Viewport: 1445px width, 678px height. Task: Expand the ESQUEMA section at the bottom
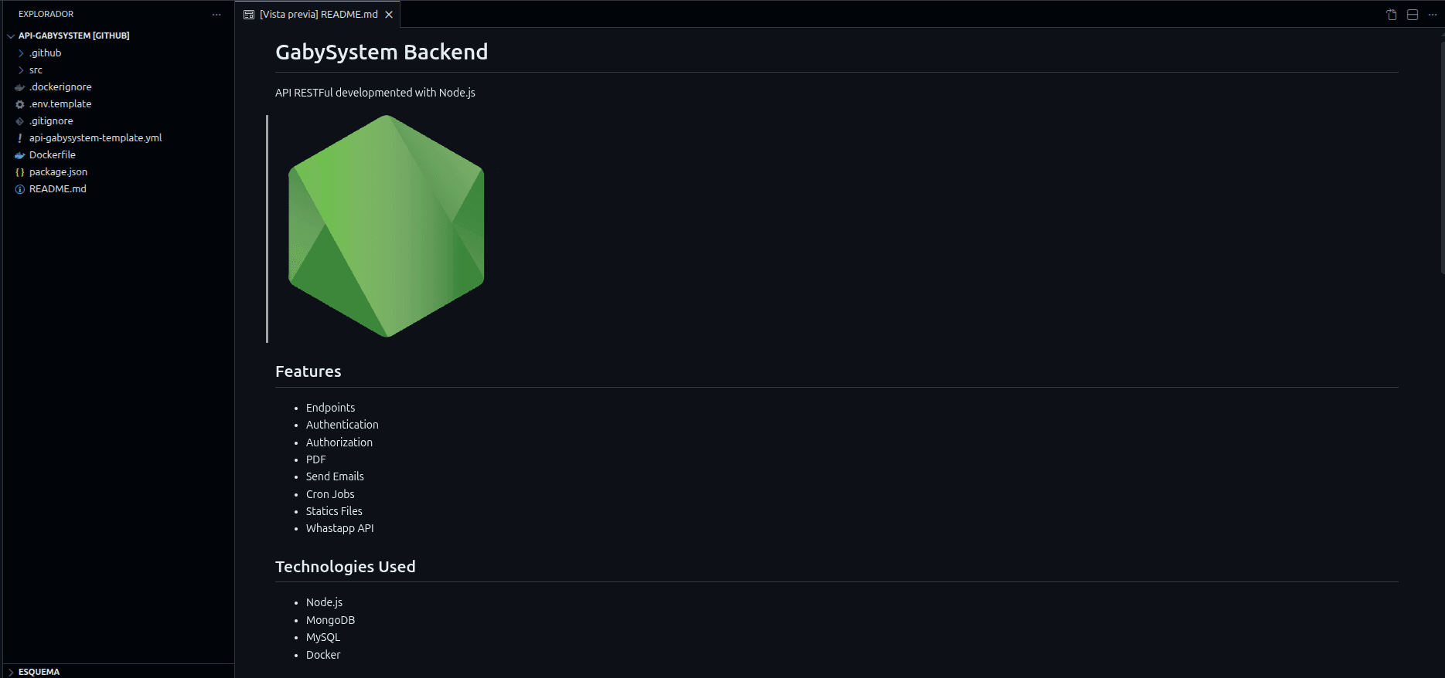coord(11,672)
